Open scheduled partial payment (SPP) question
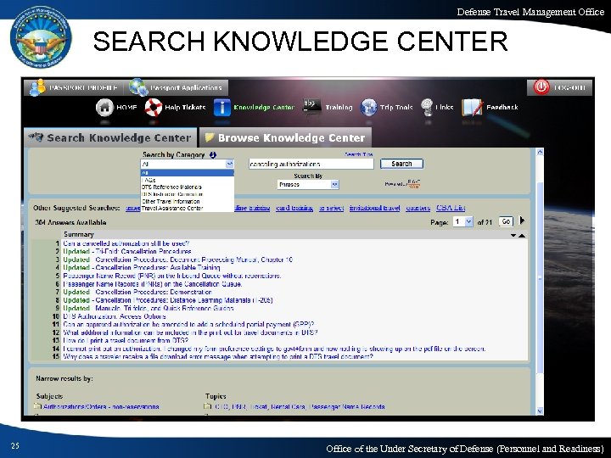 188,324
